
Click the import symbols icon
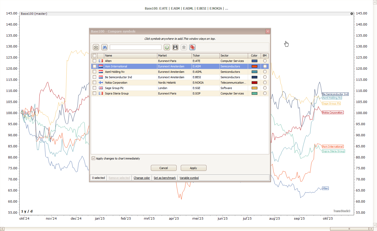pyautogui.click(x=96, y=47)
